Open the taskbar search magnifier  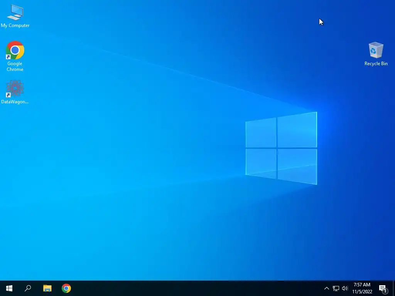point(28,288)
